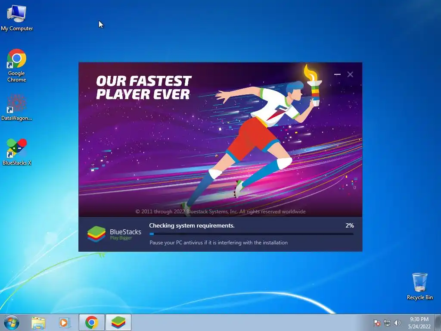Select the DataWagon desktop shortcut
441x331 pixels.
17,107
